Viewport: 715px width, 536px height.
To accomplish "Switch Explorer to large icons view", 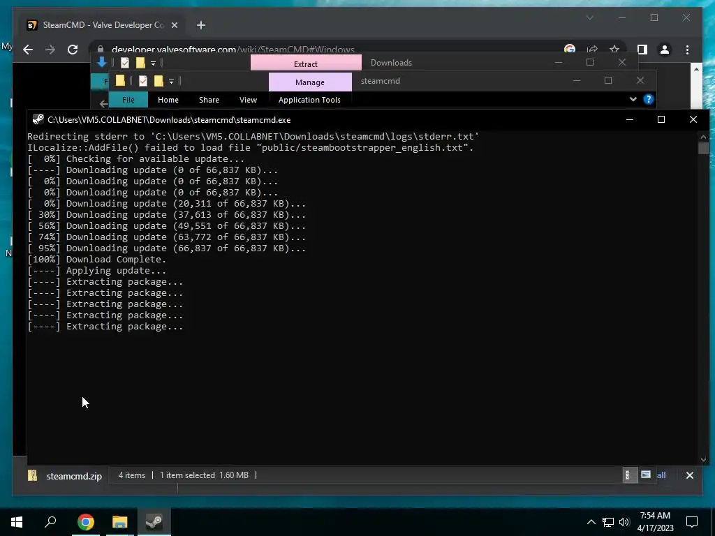I will (x=646, y=475).
